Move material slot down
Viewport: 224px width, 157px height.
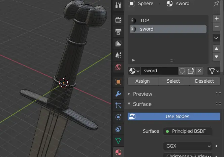point(216,57)
